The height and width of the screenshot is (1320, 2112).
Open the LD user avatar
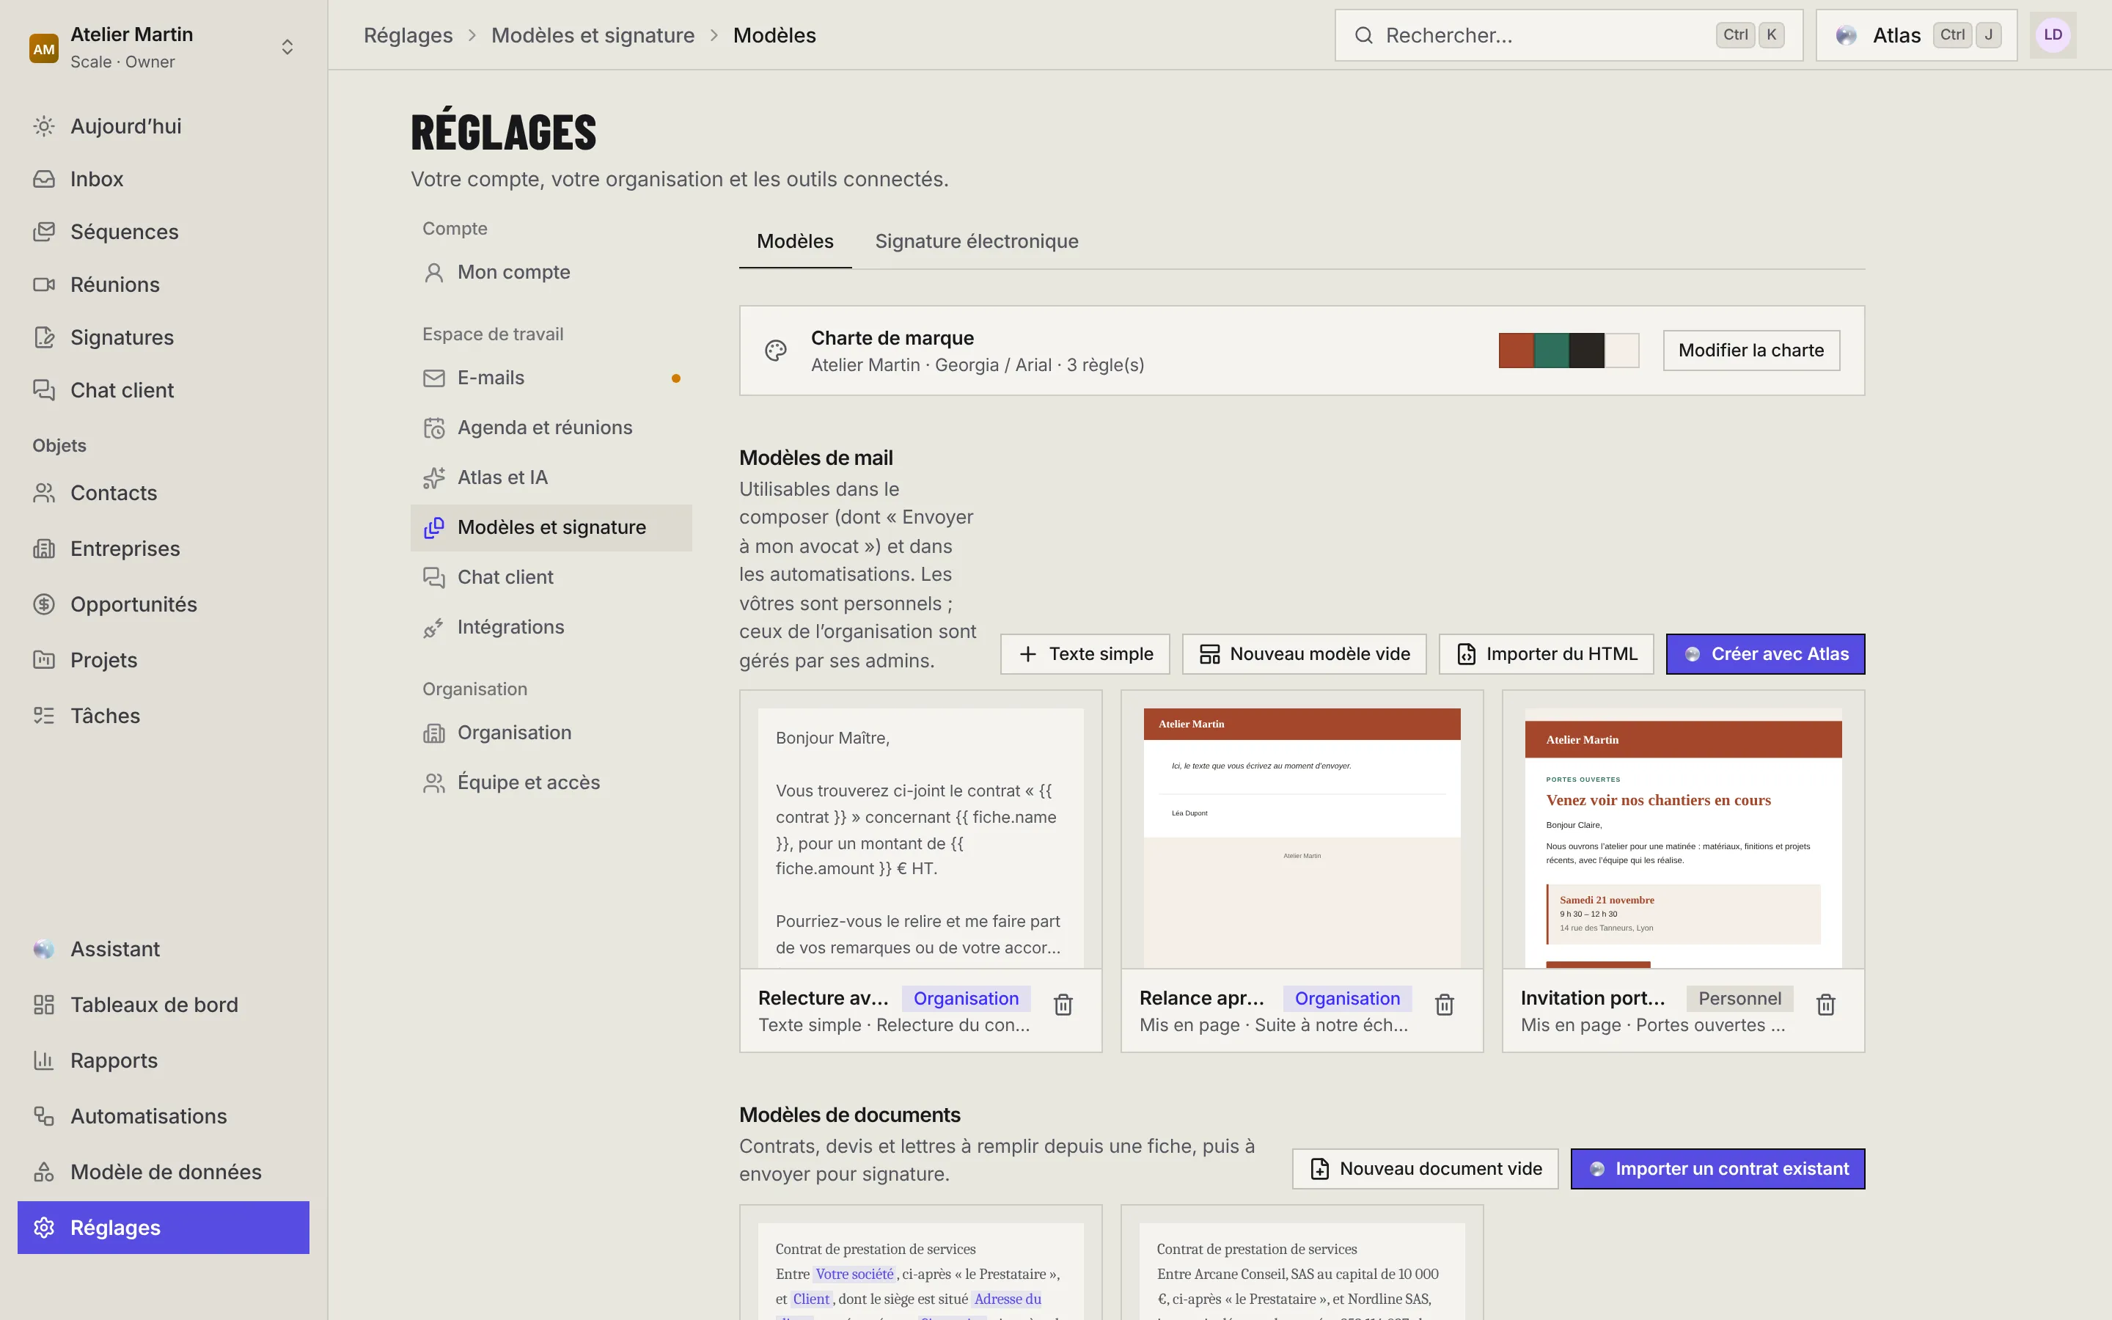click(2053, 35)
